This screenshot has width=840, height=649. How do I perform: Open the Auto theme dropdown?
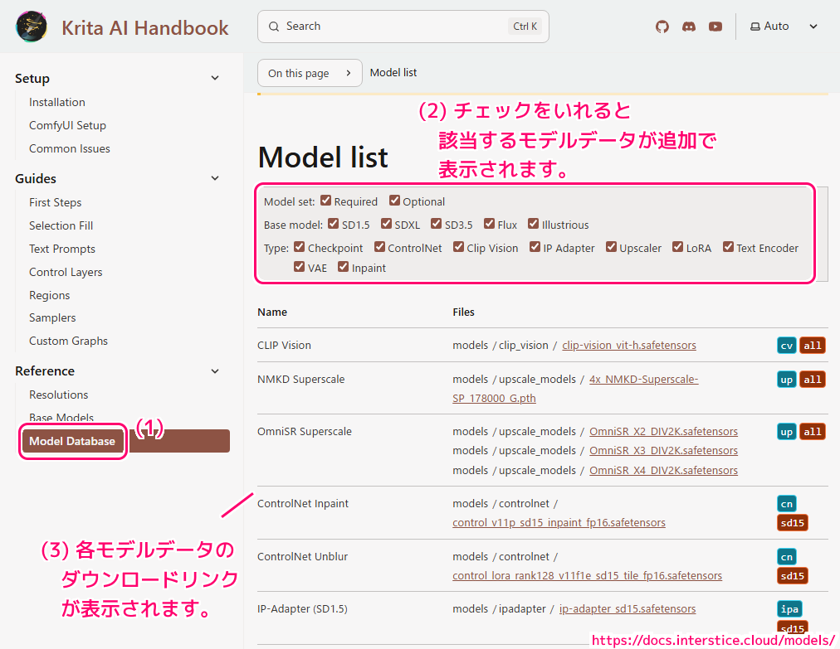(x=784, y=27)
